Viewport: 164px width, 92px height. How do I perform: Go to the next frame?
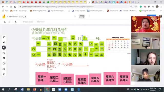pos(89,16)
